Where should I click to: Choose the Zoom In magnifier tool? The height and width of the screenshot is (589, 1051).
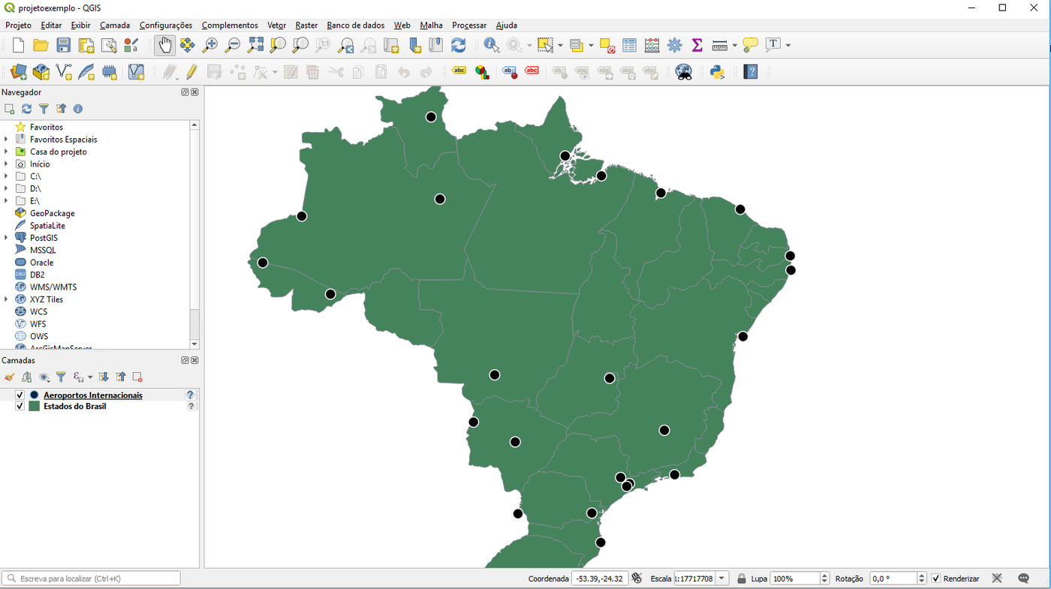tap(210, 46)
